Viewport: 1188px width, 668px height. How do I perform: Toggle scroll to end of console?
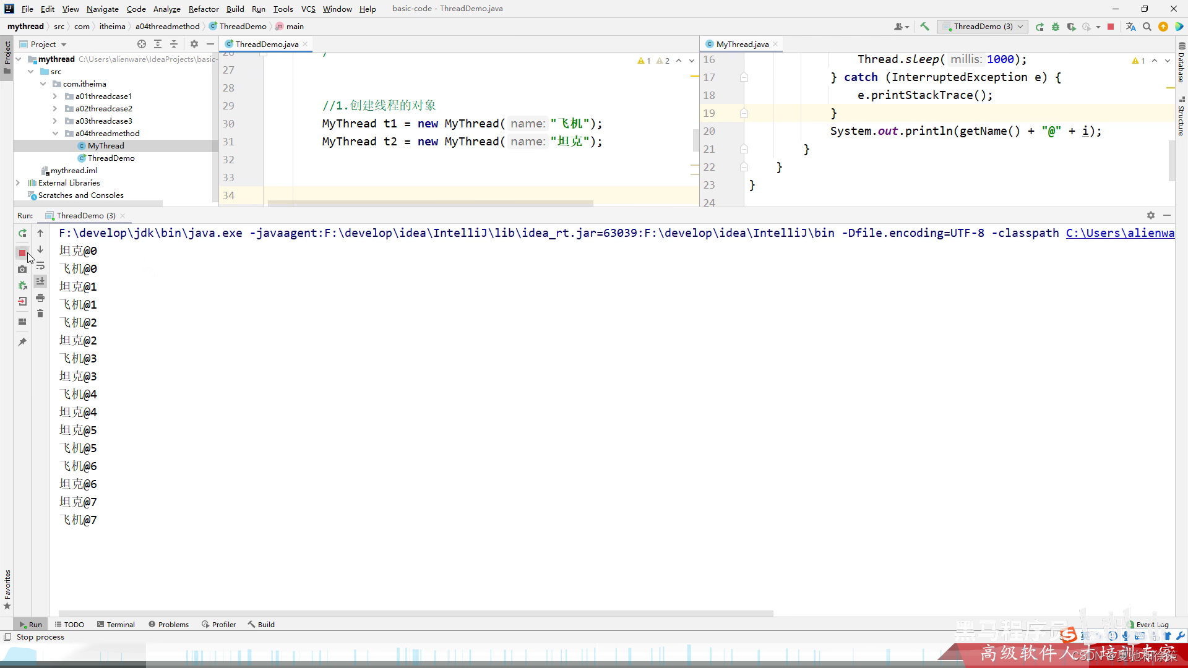click(x=40, y=281)
